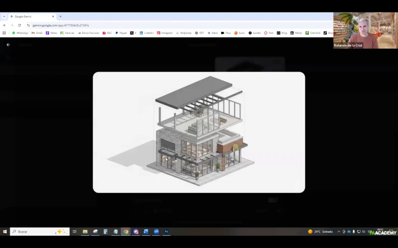This screenshot has width=398, height=248.
Task: Expand the Chrome tab search dropdown
Action: click(4, 16)
